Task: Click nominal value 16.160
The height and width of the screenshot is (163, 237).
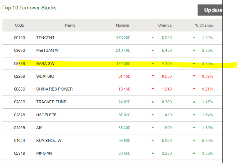Action: click(124, 89)
